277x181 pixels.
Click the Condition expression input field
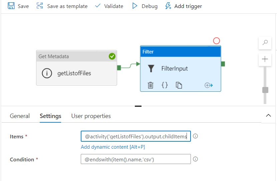[x=135, y=159]
